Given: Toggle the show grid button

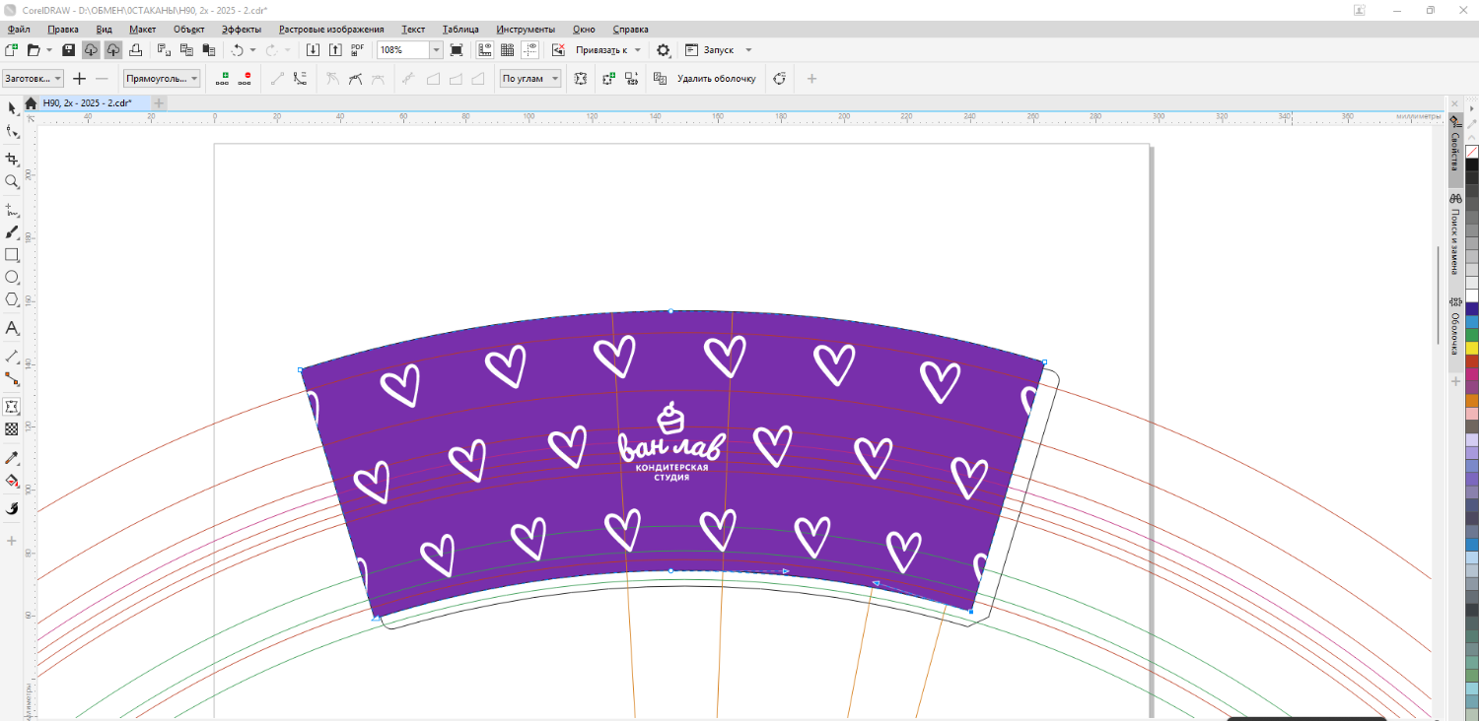Looking at the screenshot, I should click(x=508, y=49).
